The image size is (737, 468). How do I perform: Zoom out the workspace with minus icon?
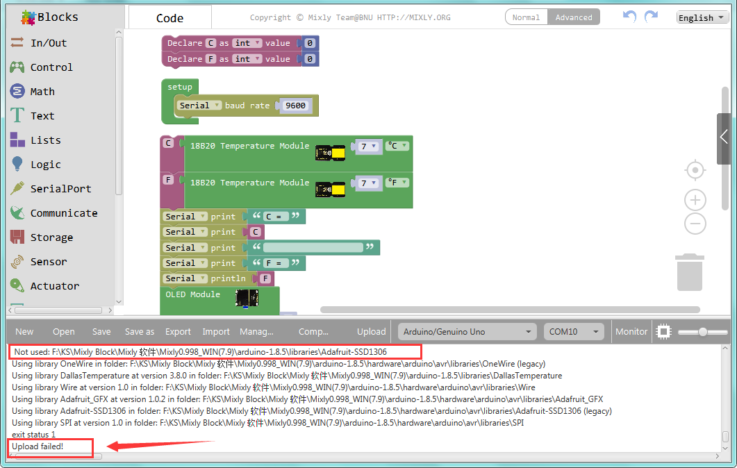pos(695,223)
